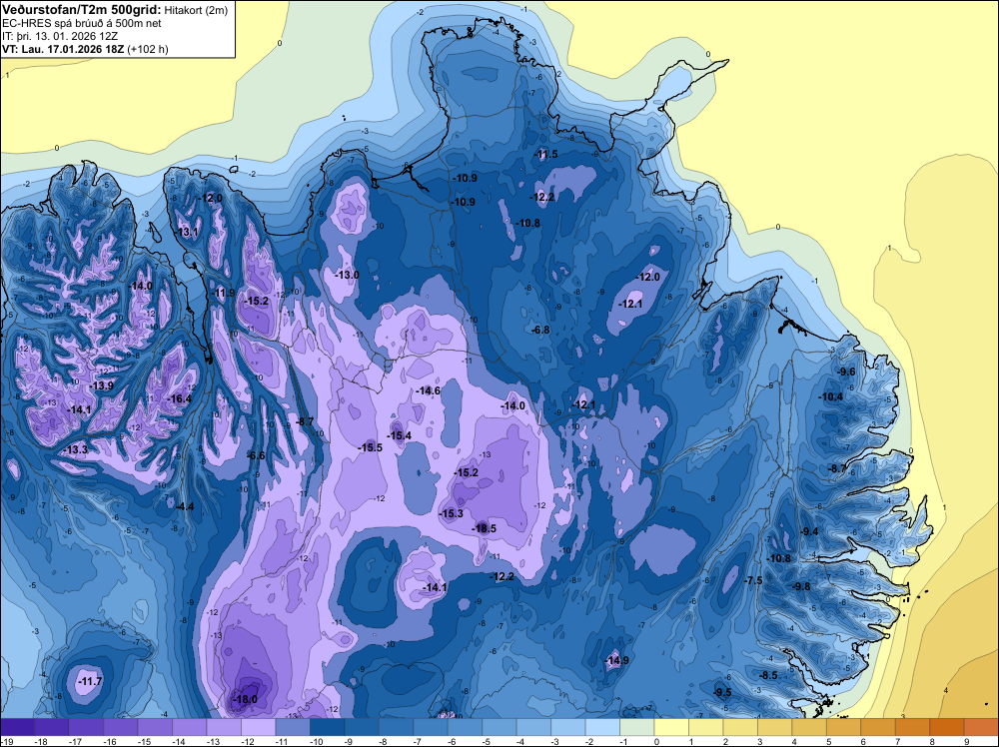
Task: Select the EC-HRES spá brúuð header line
Action: pos(82,23)
